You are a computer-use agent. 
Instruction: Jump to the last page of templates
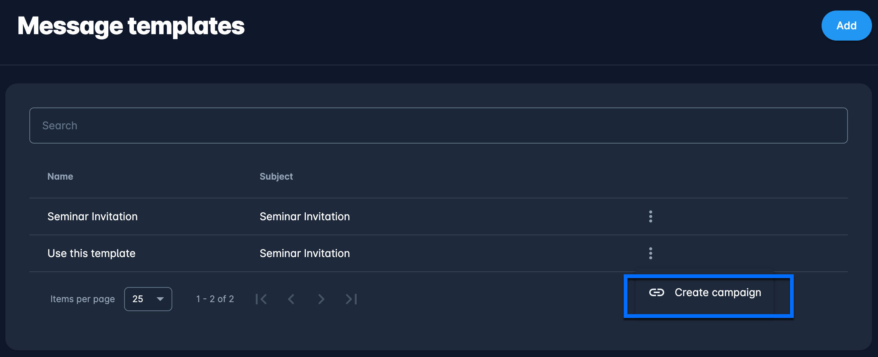click(x=351, y=299)
